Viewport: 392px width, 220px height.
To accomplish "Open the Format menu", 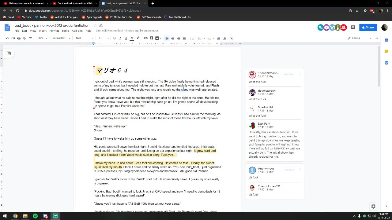I will 54,31.
